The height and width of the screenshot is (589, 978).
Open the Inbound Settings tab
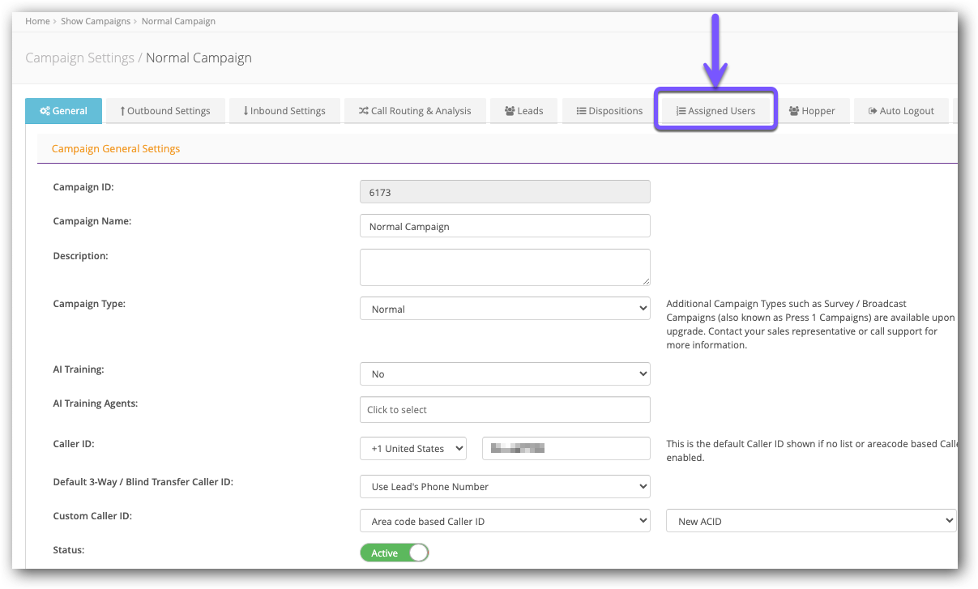[x=284, y=111]
